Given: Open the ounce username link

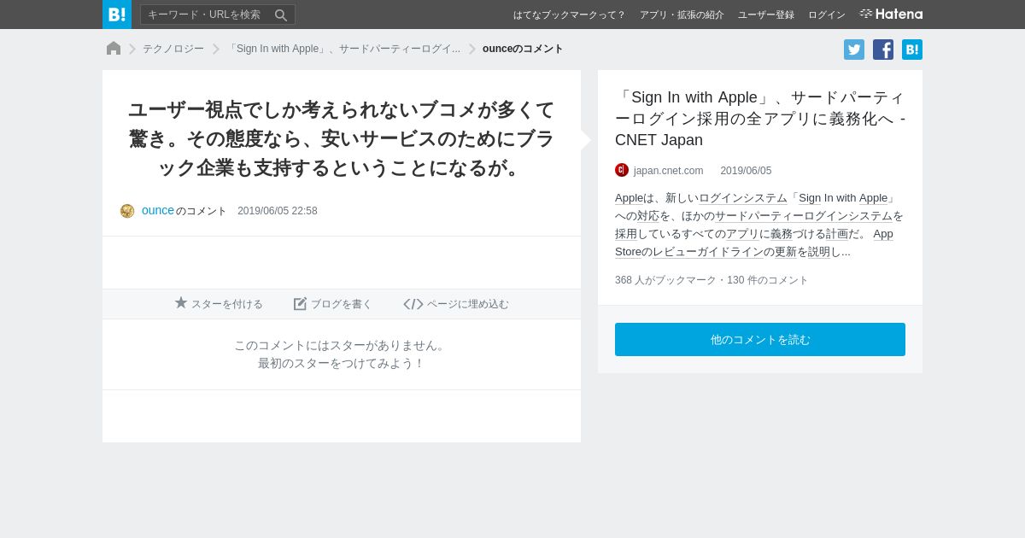Looking at the screenshot, I should click(158, 210).
